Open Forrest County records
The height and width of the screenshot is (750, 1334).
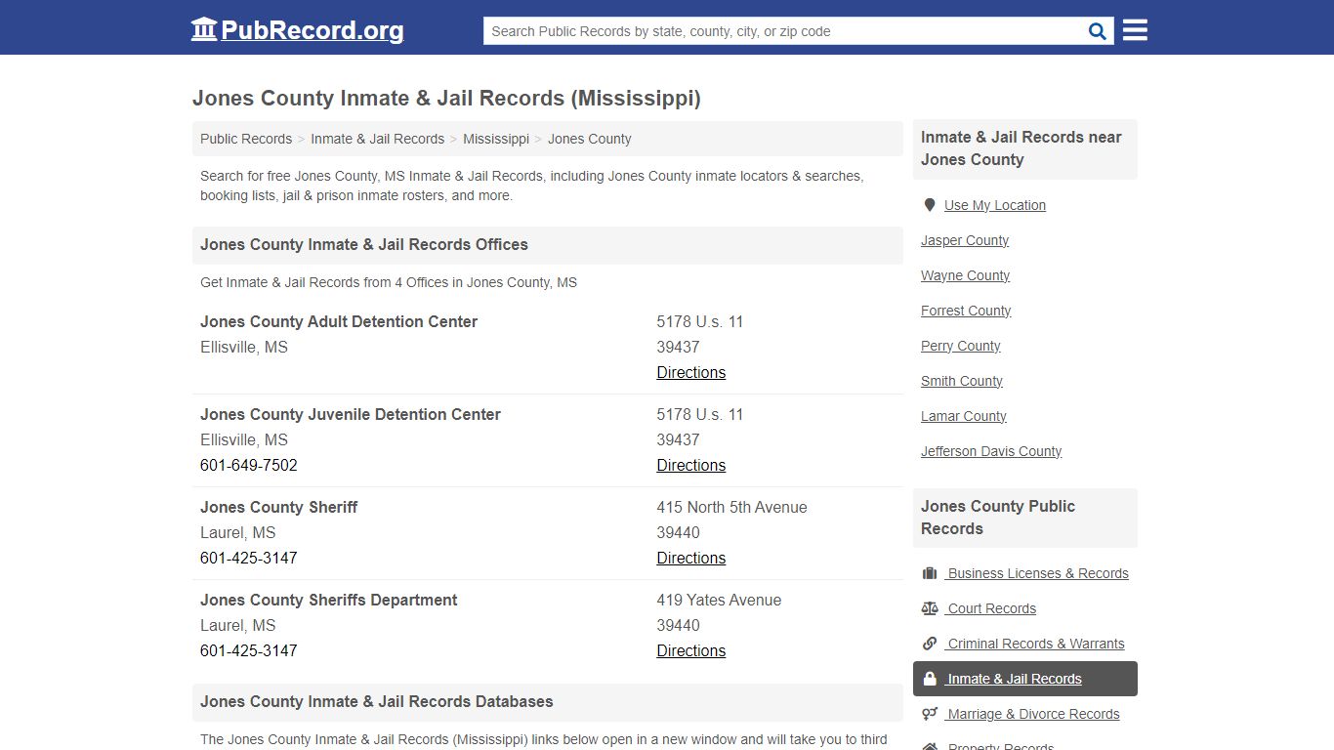click(966, 311)
